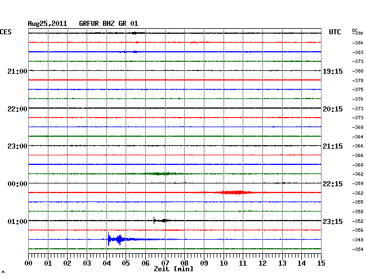Viewport: 366px width, 278px height.
Task: Click the 20:15 UTC time label
Action: click(x=333, y=109)
